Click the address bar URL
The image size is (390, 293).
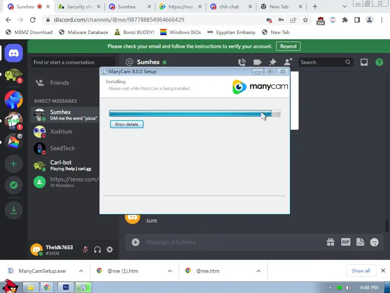click(x=119, y=20)
